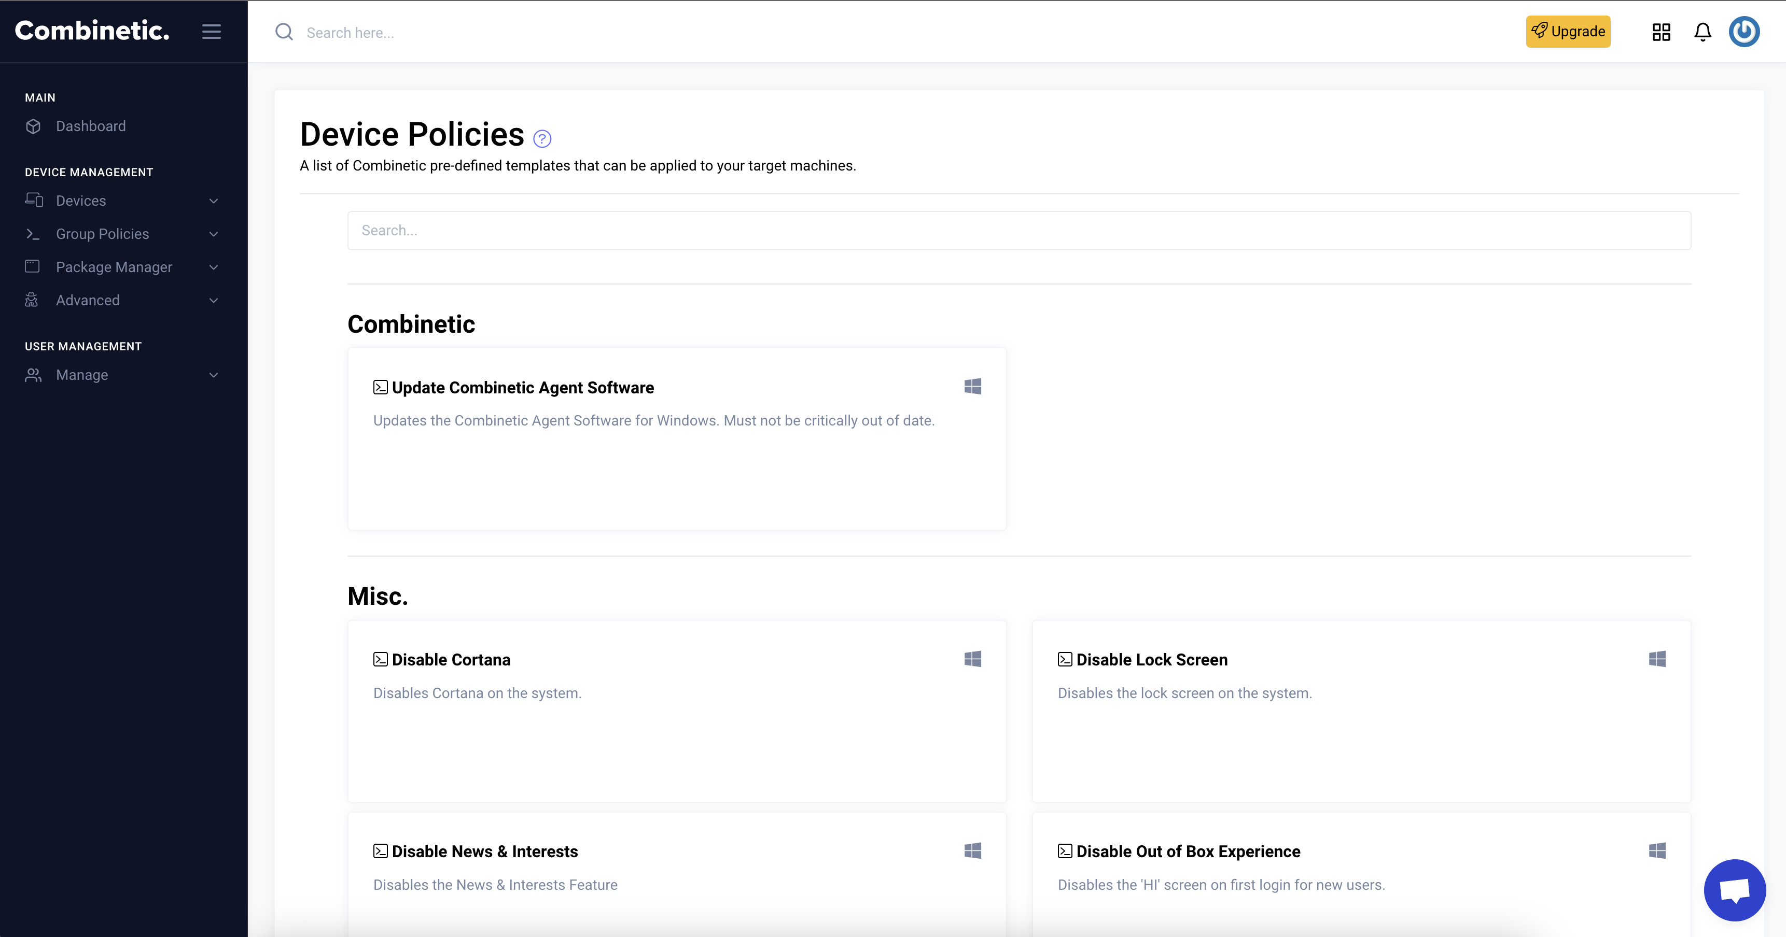Click the Combinetic logo
This screenshot has width=1786, height=937.
click(x=92, y=31)
